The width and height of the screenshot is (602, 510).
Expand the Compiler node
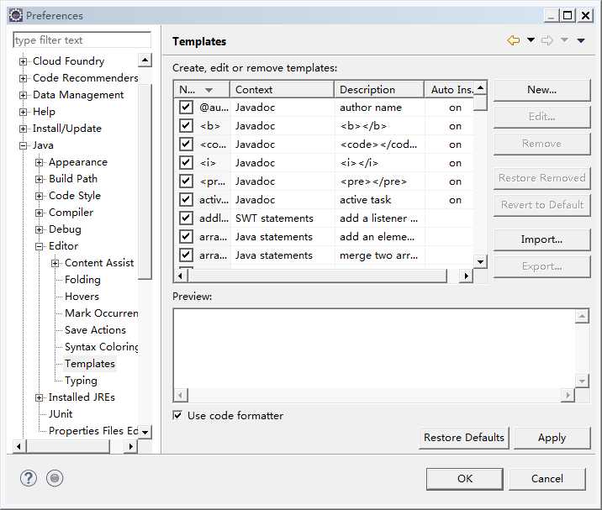point(40,213)
